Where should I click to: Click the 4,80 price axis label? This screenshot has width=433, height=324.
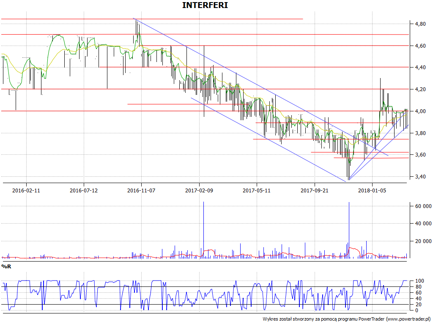[420, 24]
